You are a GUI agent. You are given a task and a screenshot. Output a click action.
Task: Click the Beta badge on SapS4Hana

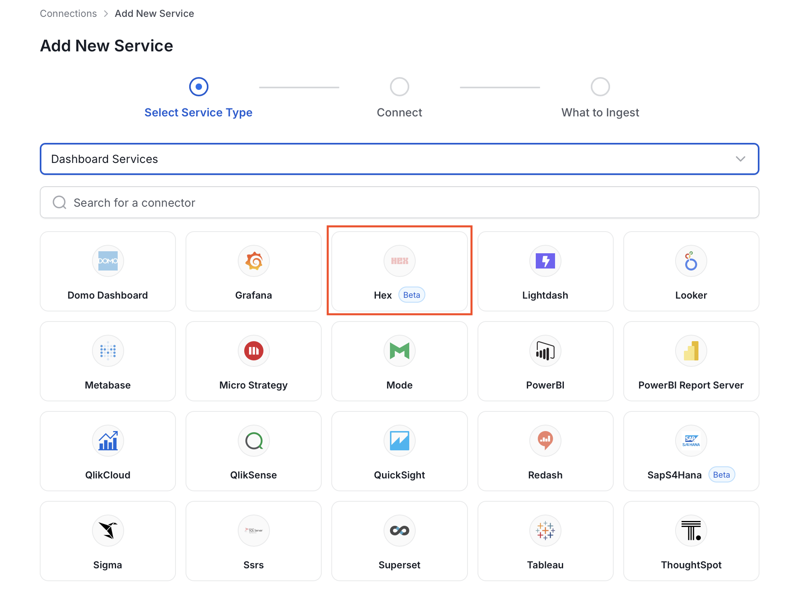point(722,475)
